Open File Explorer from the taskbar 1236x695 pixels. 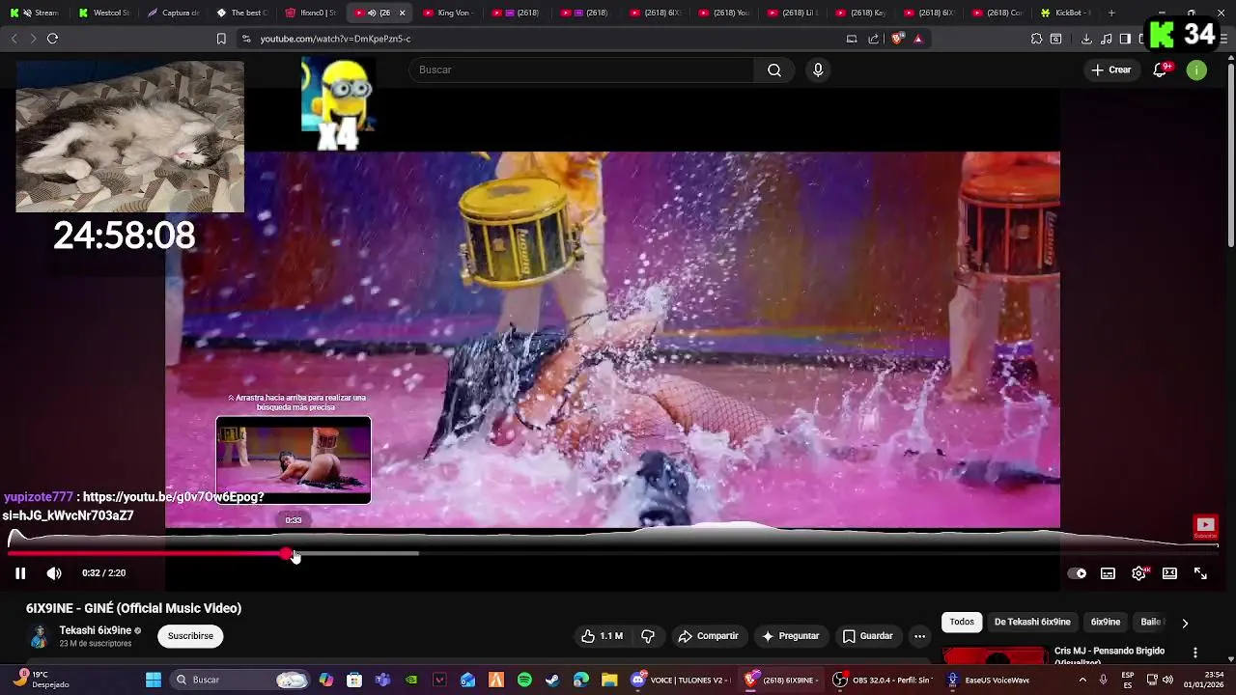[x=609, y=680]
